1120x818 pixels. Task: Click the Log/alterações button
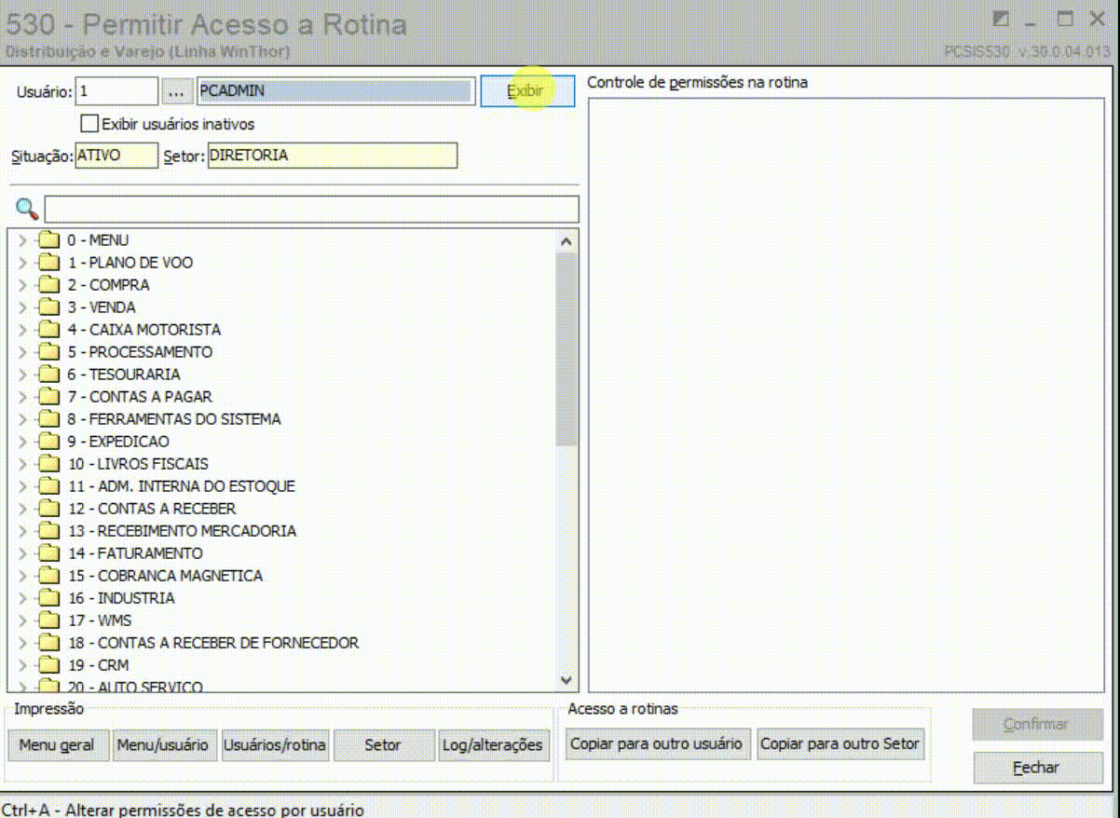[493, 744]
